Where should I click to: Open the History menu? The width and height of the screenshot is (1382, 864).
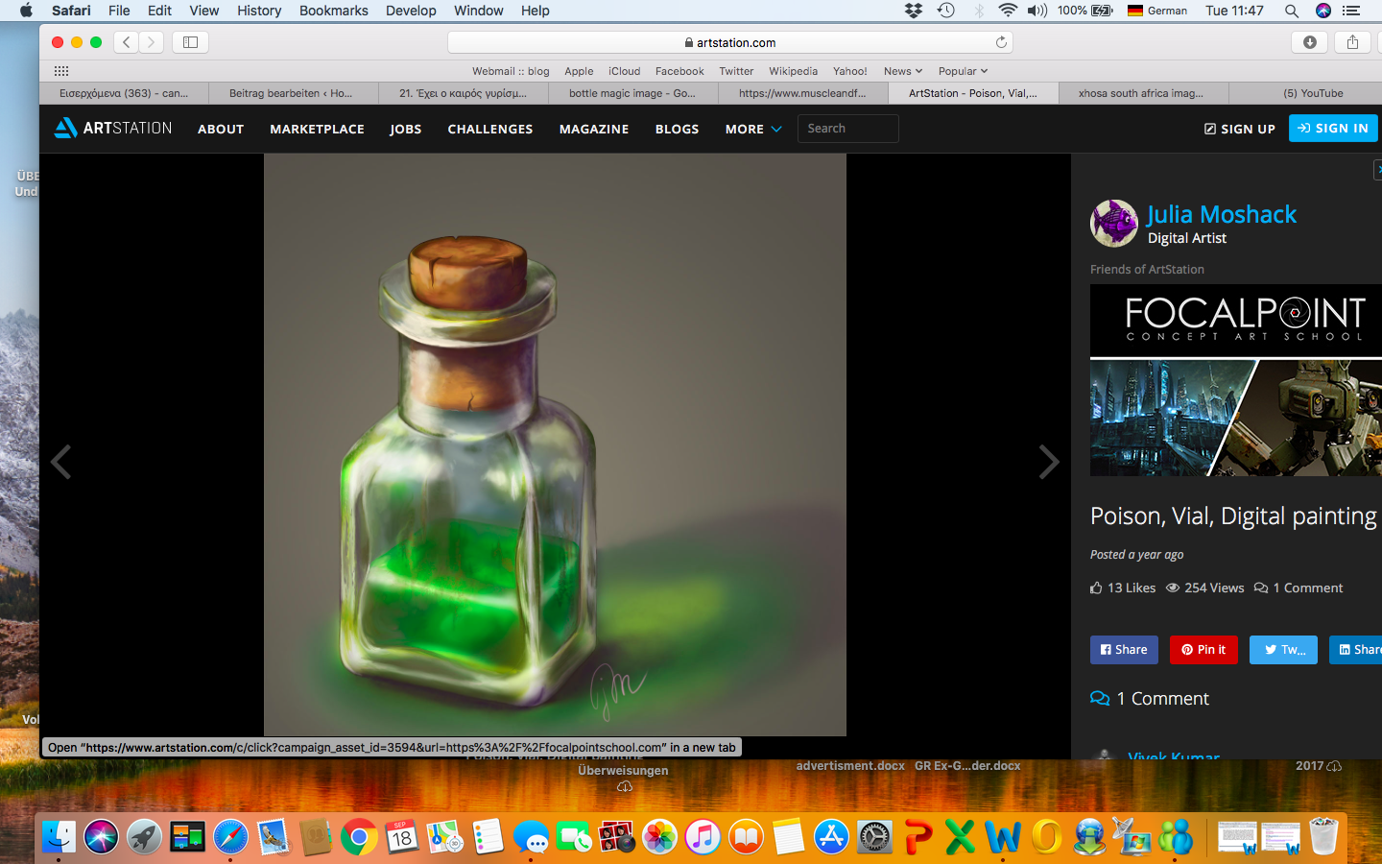click(x=259, y=11)
